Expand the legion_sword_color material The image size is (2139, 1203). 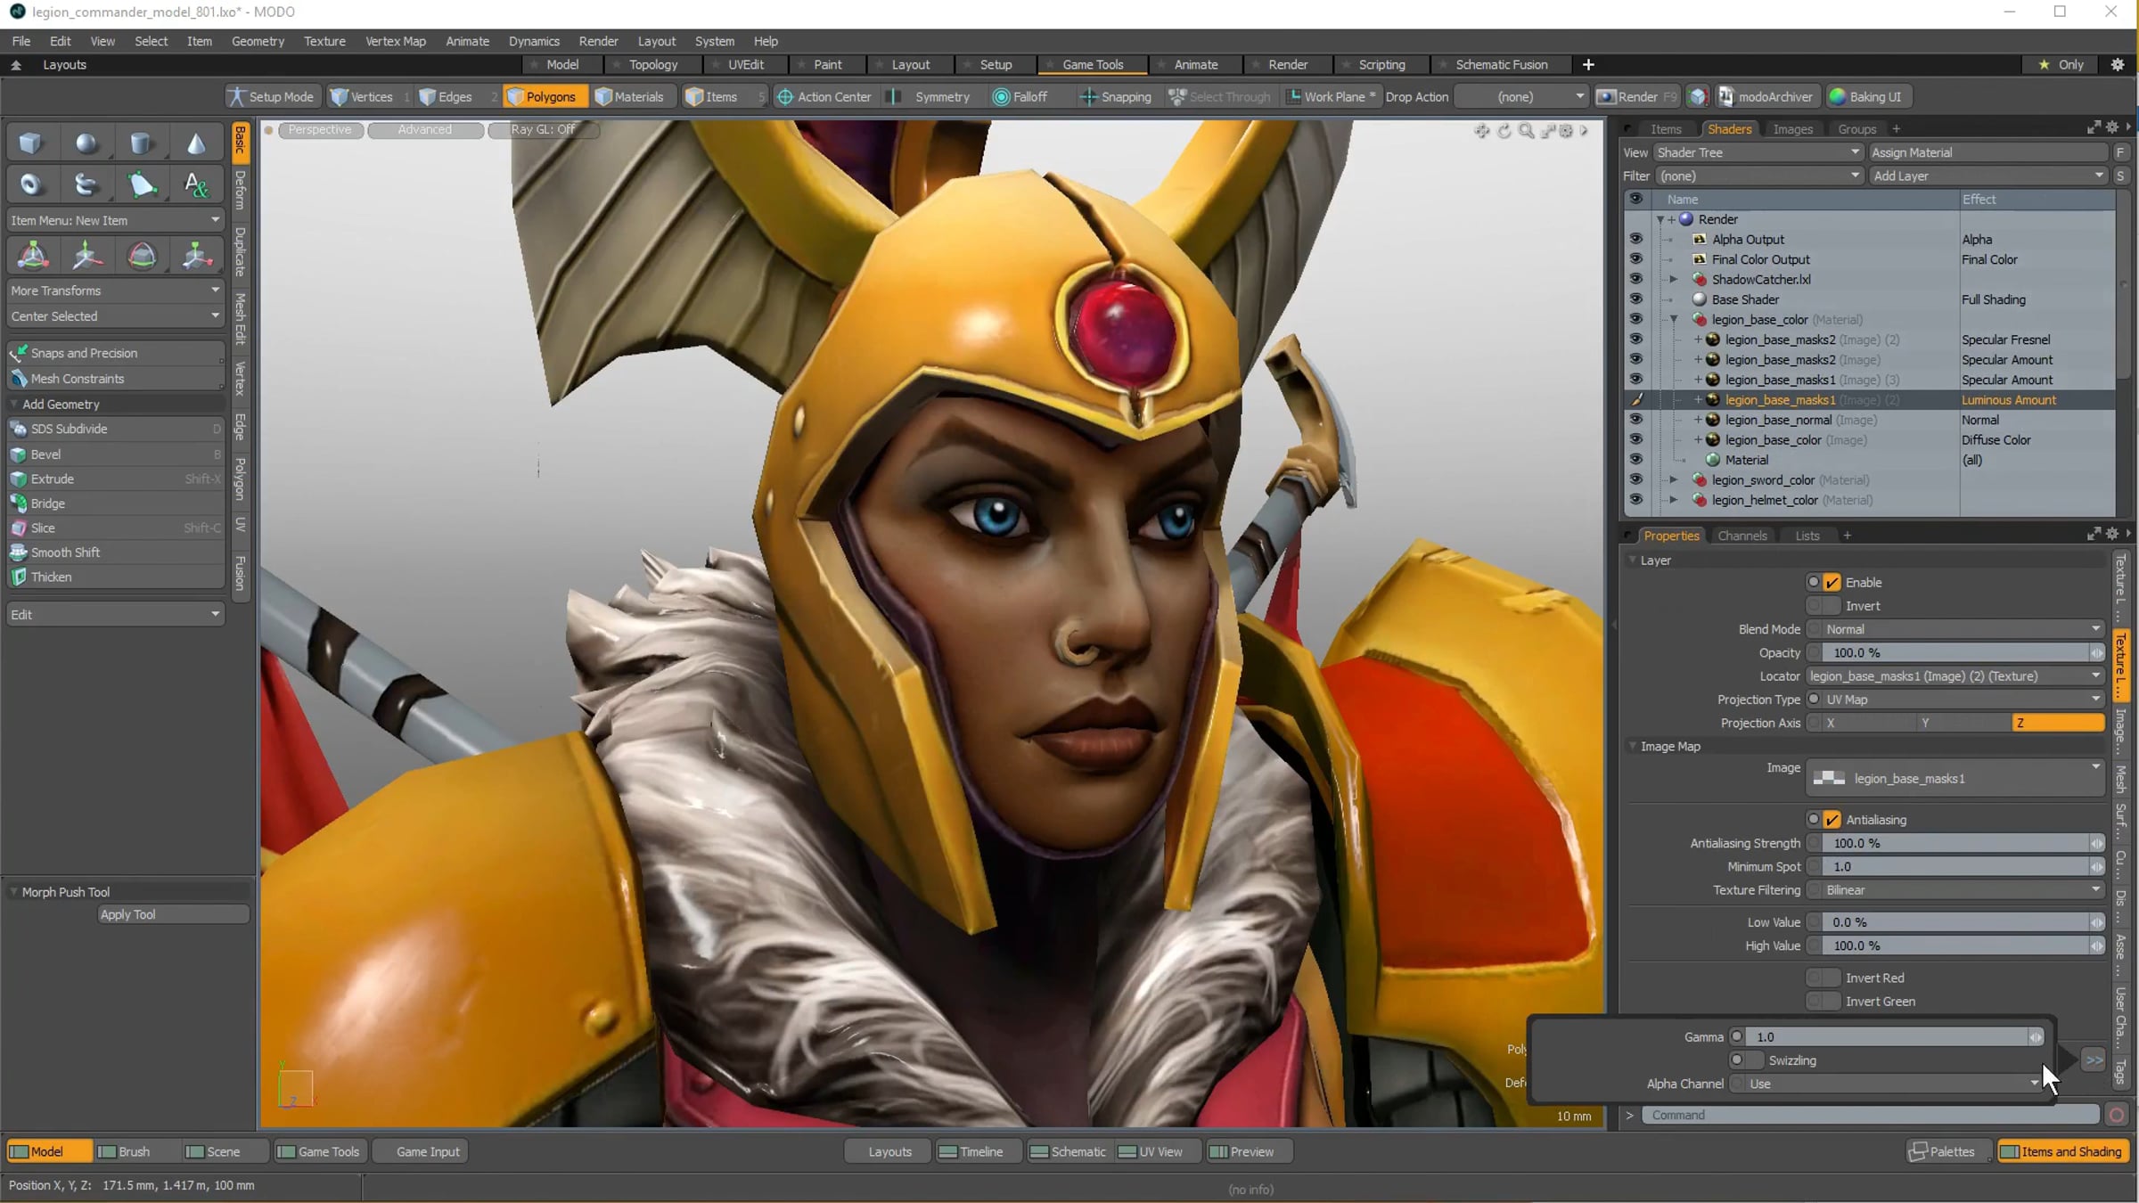point(1673,479)
